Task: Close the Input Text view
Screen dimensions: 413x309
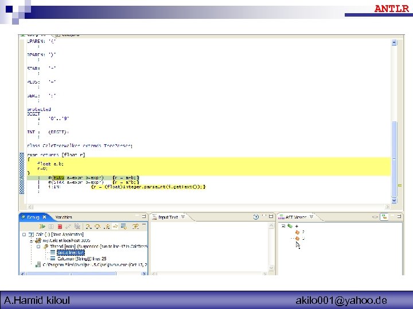Action: [183, 216]
